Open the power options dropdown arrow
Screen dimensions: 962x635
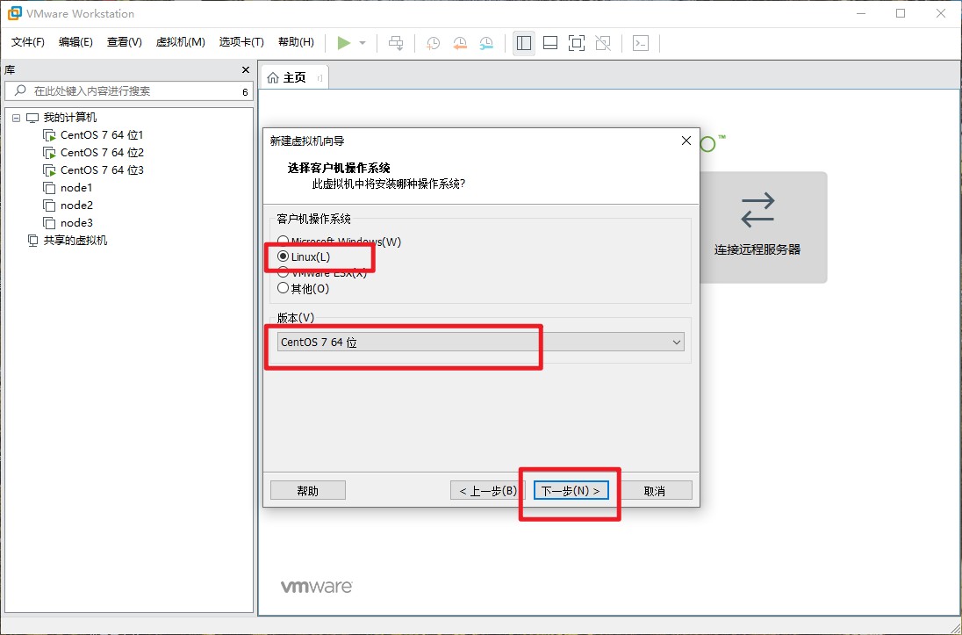(x=363, y=43)
